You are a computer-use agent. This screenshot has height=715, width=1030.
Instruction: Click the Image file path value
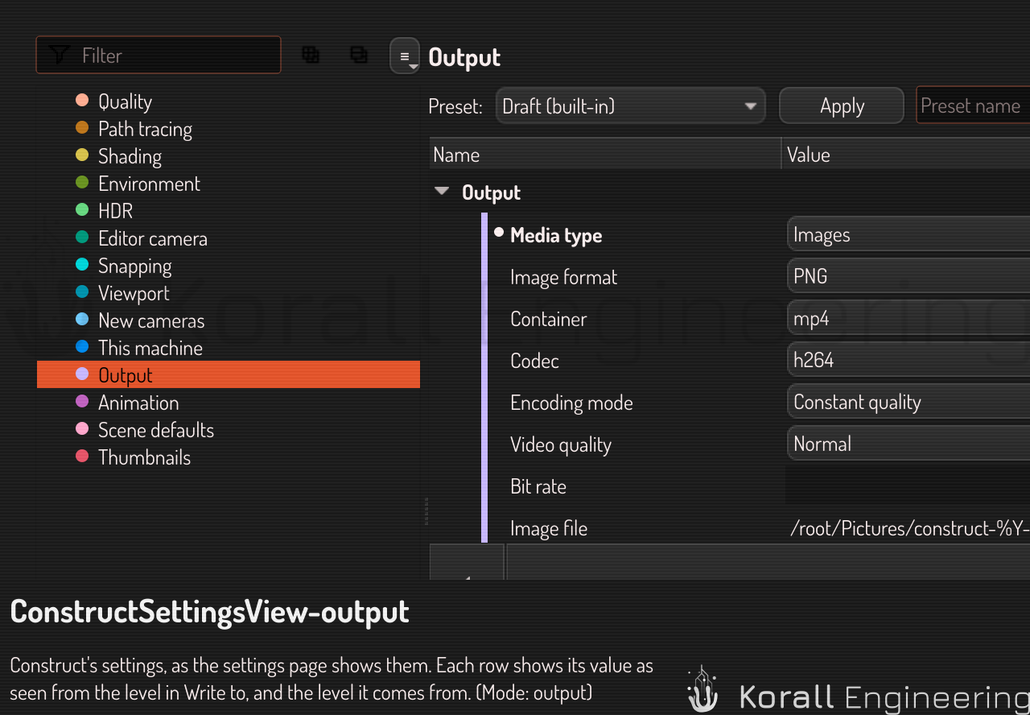click(910, 528)
